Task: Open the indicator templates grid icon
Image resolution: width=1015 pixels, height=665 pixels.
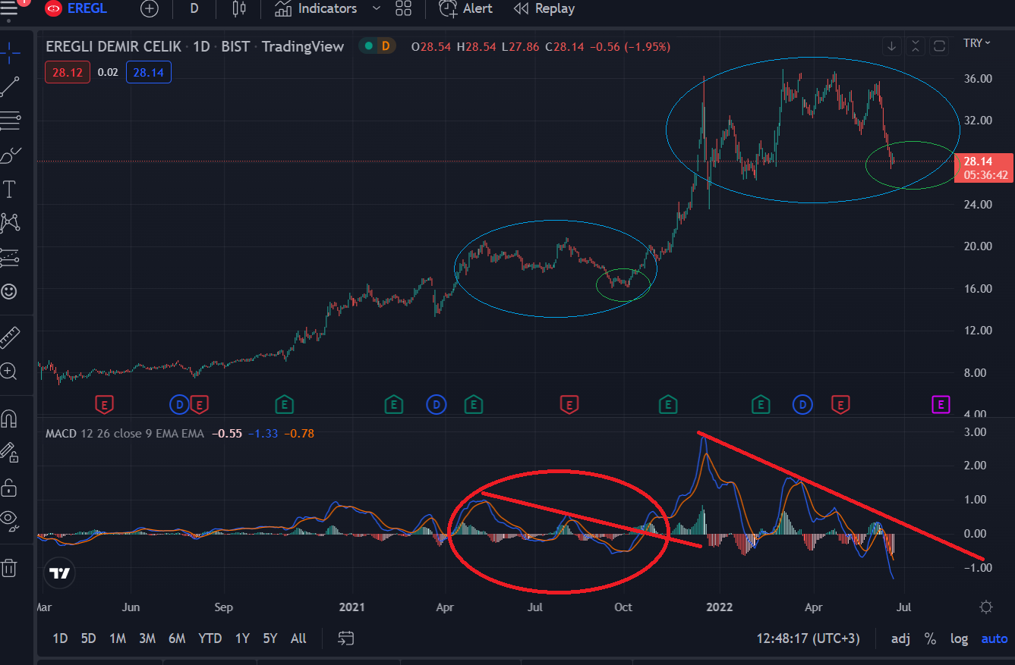Action: [403, 9]
